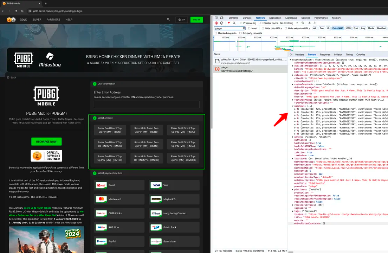The width and height of the screenshot is (388, 253).
Task: Toggle the JS request type filter
Action: (328, 28)
